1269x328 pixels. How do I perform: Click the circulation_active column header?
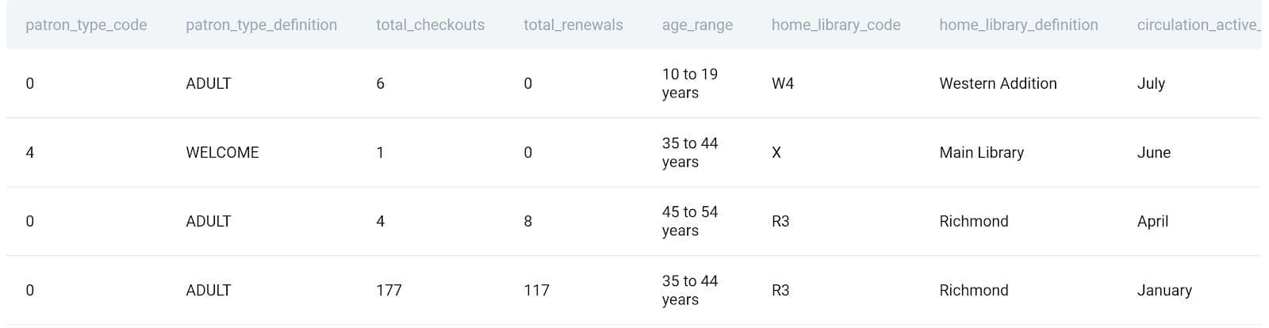(x=1197, y=25)
